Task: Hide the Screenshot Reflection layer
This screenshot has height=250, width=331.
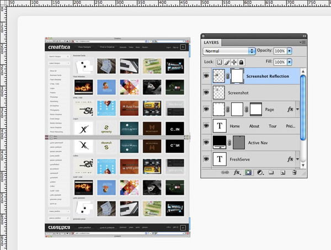Action: [x=206, y=76]
